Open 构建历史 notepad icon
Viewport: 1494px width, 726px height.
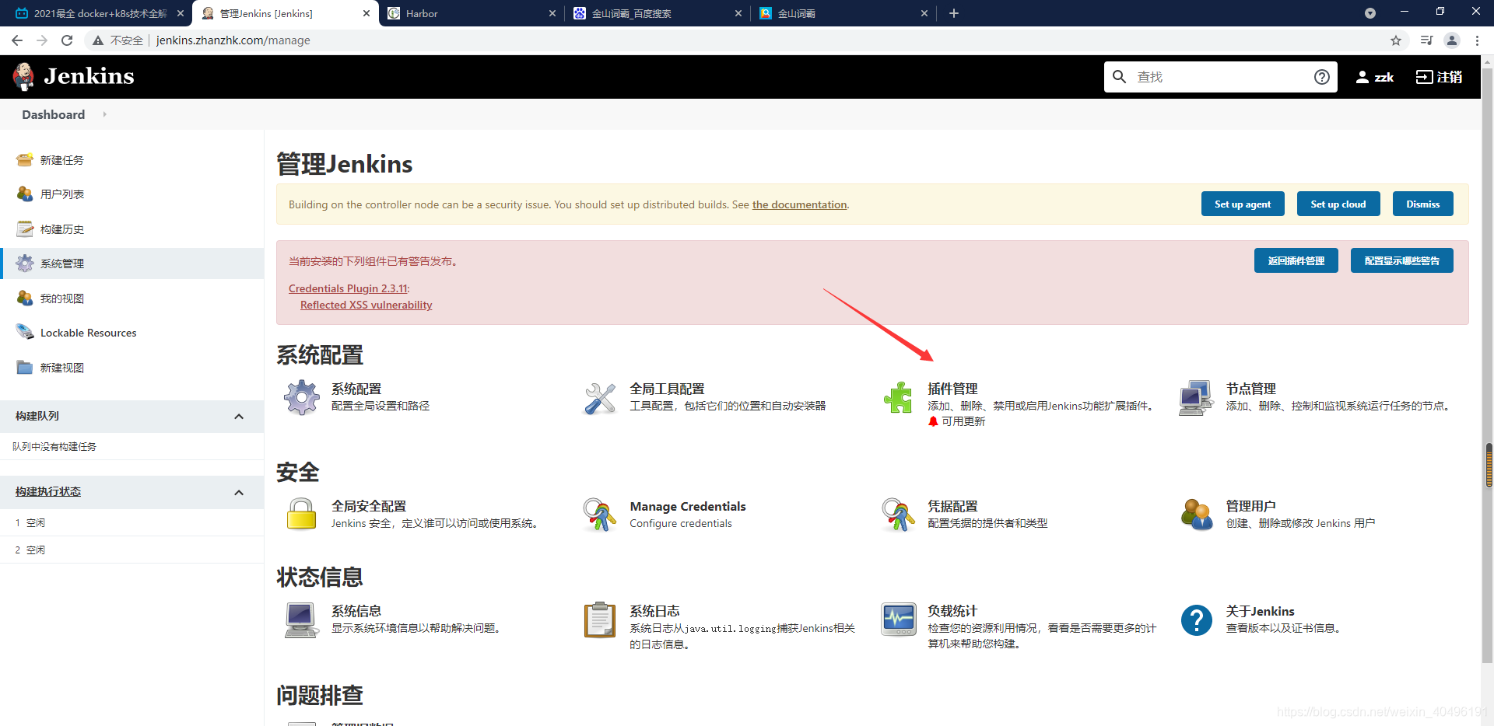(x=25, y=229)
